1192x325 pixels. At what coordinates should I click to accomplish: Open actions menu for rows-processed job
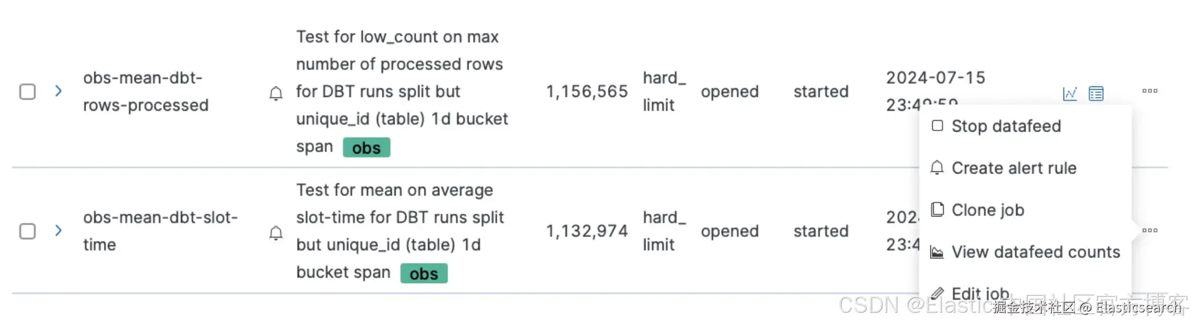click(1150, 91)
